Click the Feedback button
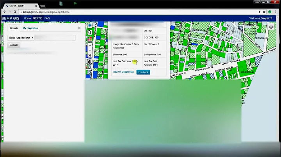The image size is (281, 157). (x=143, y=72)
